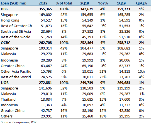Click the '52%' share cell

[x=64, y=88]
